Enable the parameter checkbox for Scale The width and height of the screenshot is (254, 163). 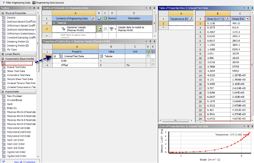coord(153,61)
